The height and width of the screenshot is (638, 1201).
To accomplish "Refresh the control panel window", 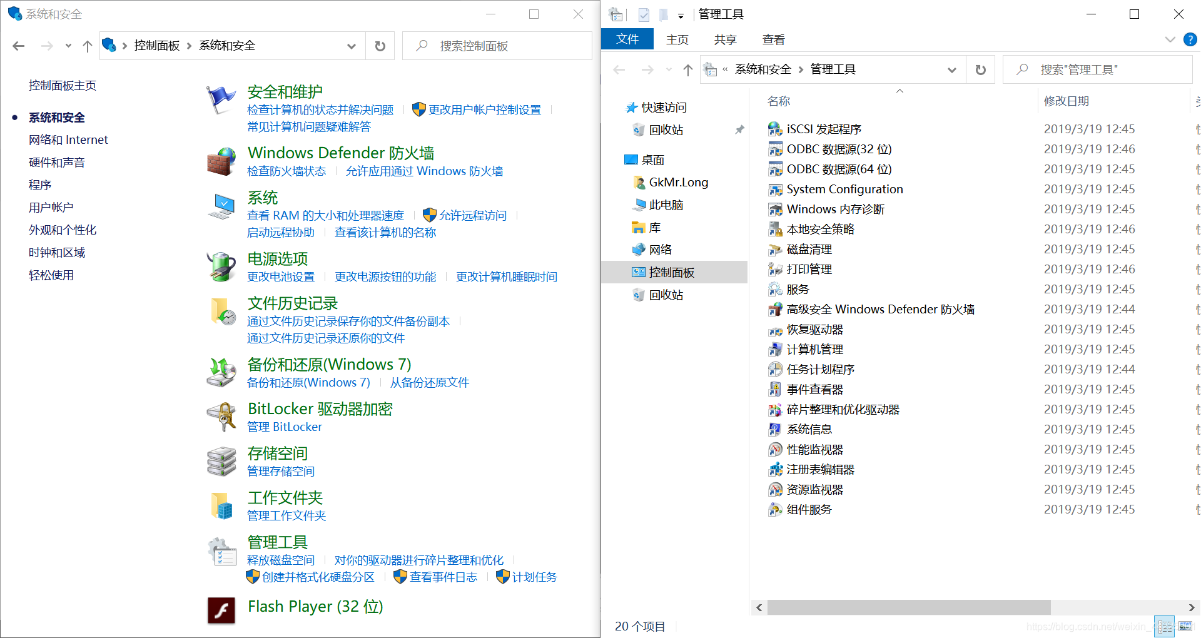I will (380, 46).
